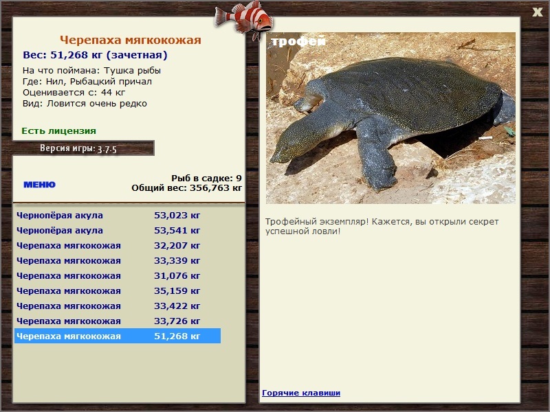
Task: Select Черепаха мягкокожая 35,159 кг entry
Action: click(118, 290)
